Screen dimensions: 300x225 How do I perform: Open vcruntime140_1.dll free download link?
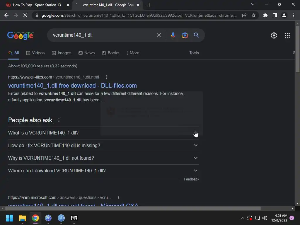point(72,86)
